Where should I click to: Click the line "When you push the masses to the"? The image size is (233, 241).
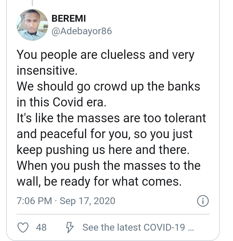[108, 166]
